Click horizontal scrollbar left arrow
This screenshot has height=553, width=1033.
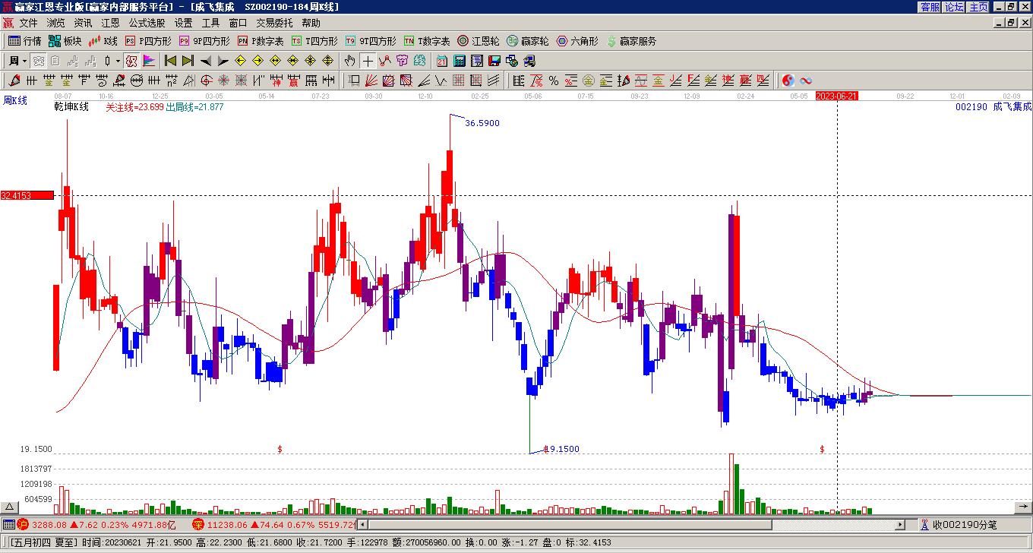click(362, 525)
